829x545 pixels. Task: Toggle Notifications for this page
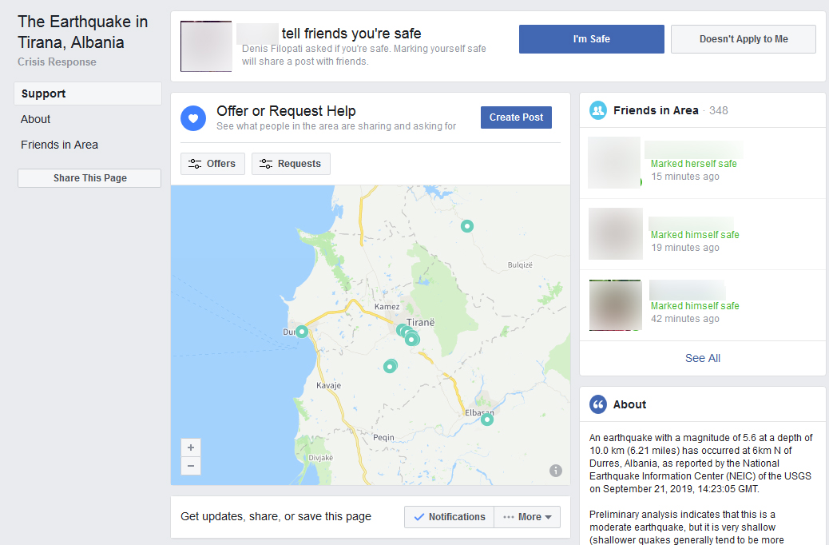448,517
